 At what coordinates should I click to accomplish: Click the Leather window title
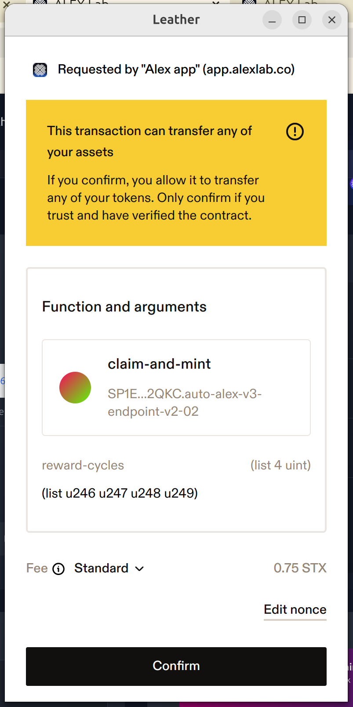point(176,20)
